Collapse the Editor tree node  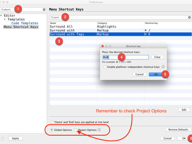tap(1, 16)
